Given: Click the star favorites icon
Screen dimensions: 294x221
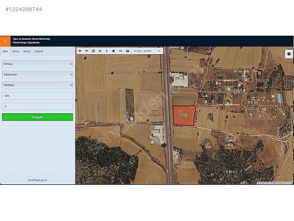Looking at the screenshot, I should tap(114, 51).
